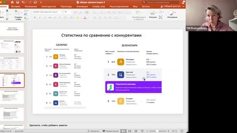Save the presentation with the floppy disk icon
Viewport: 237px width, 133px height.
(18, 2)
